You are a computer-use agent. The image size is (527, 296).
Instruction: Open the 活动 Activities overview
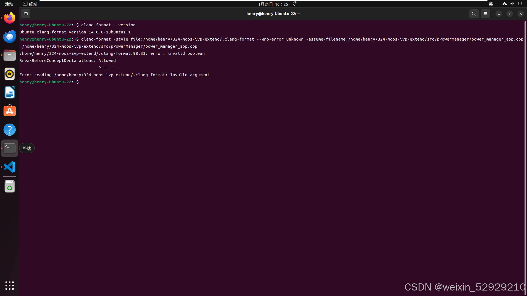(9, 4)
